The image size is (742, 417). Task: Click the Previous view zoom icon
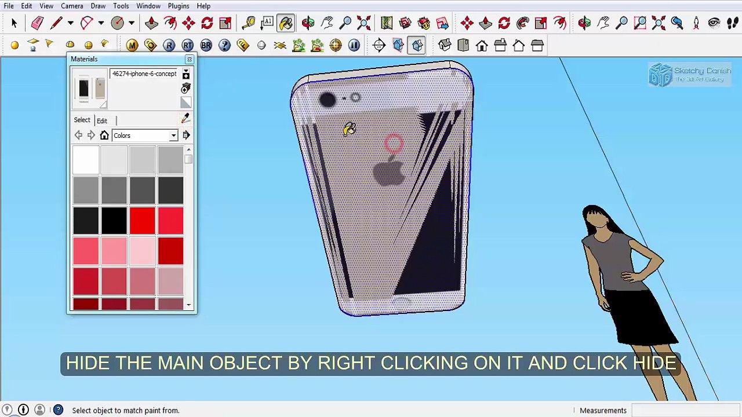(x=676, y=23)
